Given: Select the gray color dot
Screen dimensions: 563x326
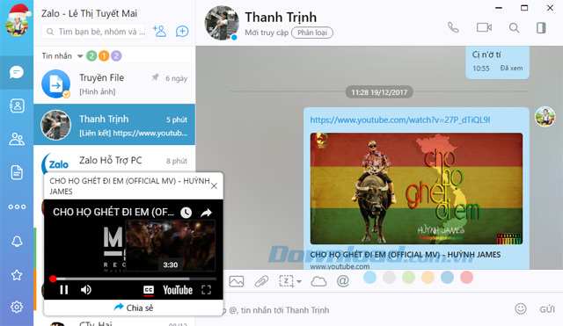Looking at the screenshot, I should click(x=389, y=277).
